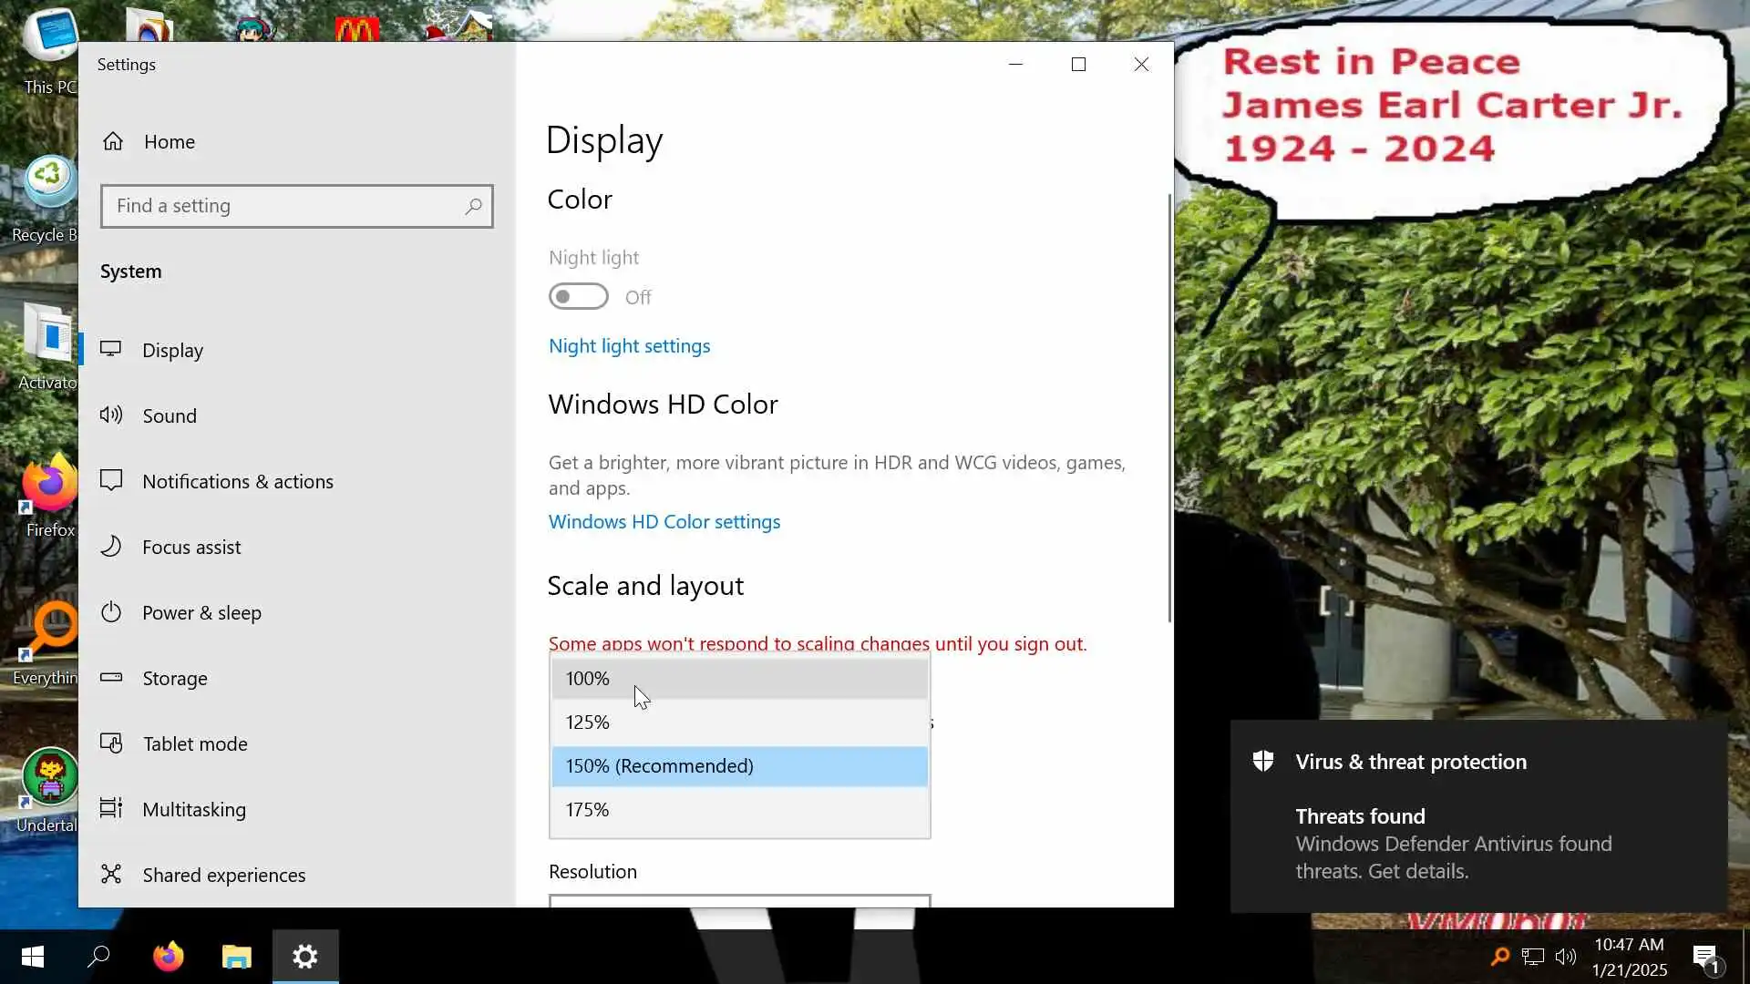
Task: Open Night light settings link
Action: (x=629, y=346)
